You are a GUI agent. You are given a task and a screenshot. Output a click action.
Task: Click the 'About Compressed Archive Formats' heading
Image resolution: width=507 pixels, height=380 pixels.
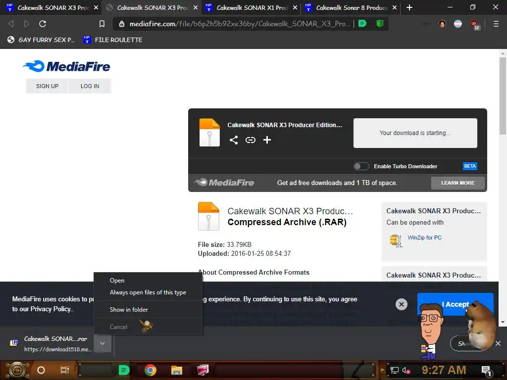253,273
